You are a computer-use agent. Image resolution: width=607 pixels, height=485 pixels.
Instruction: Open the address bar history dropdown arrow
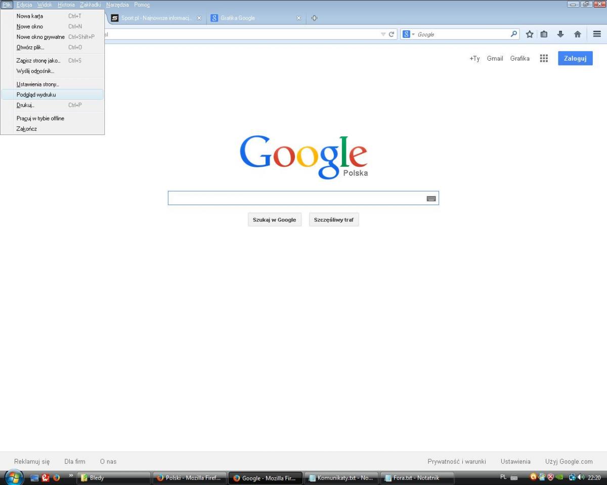click(383, 34)
